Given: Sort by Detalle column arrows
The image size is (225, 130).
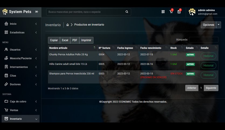Looking at the screenshot, I should point(216,47).
